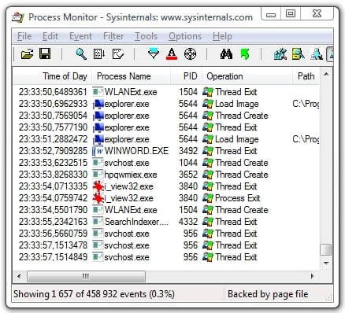Click the Backed by page file status
The width and height of the screenshot is (345, 313).
click(268, 294)
